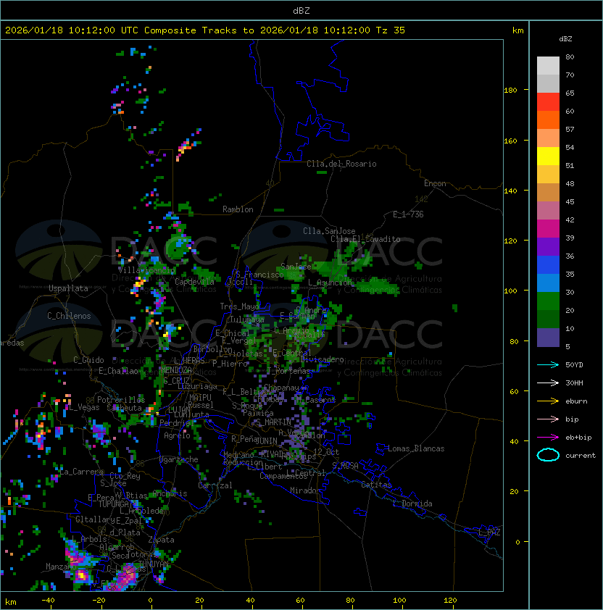Click the Zapata label on map
The width and height of the screenshot is (603, 610).
point(161,540)
